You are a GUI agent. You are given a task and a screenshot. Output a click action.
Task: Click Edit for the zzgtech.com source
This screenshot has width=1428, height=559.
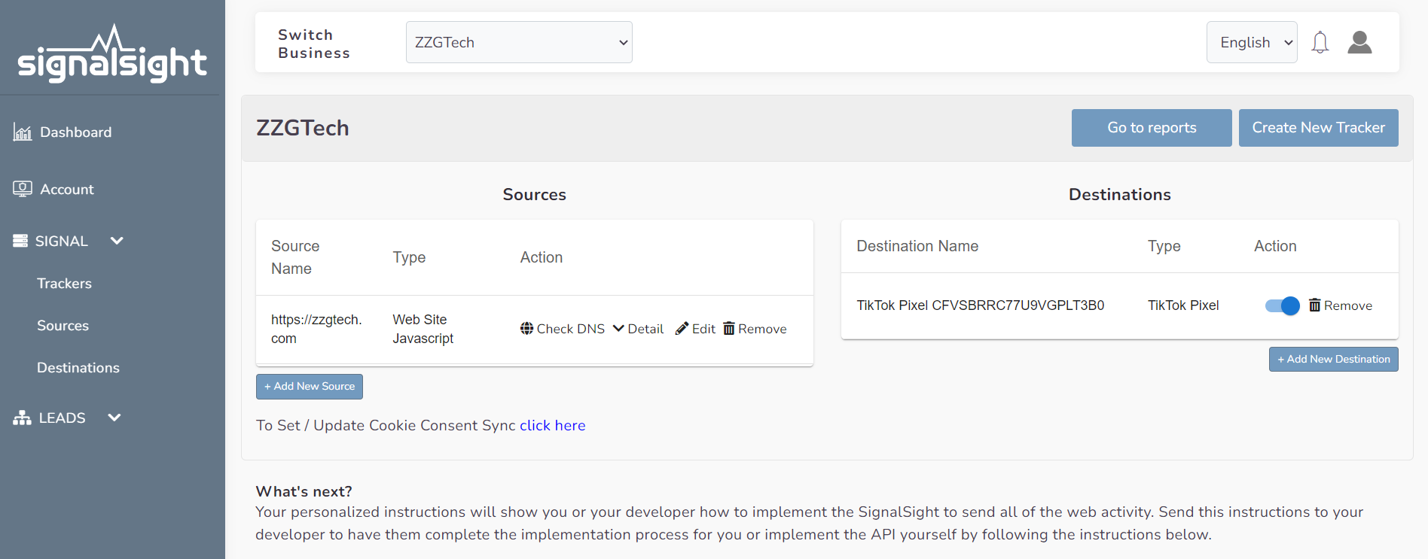(x=696, y=329)
